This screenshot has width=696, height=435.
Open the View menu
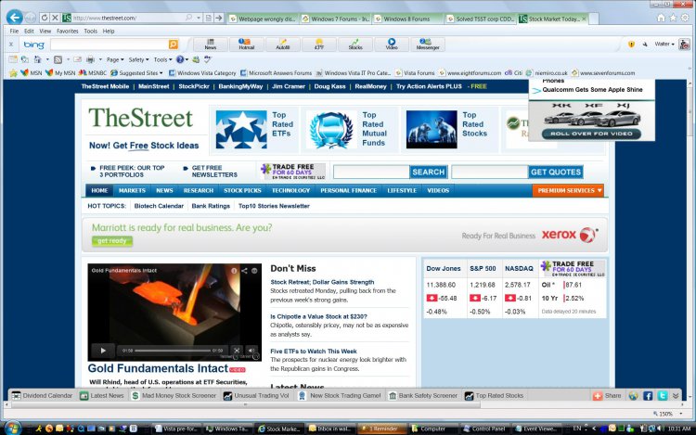pyautogui.click(x=45, y=31)
